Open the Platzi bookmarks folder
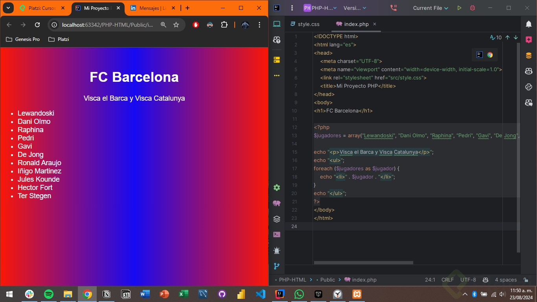This screenshot has height=302, width=537. [x=59, y=39]
